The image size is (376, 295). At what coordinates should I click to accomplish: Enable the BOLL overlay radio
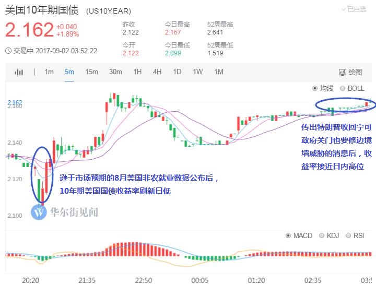coord(343,89)
